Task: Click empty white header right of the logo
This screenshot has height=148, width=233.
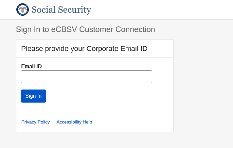Action: click(164, 10)
